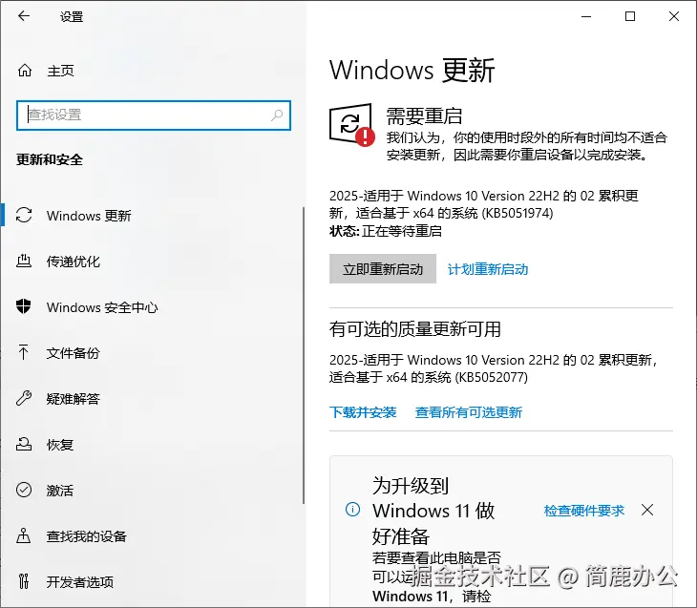The image size is (697, 608).
Task: Click the 需要重启 heading text
Action: pos(424,116)
